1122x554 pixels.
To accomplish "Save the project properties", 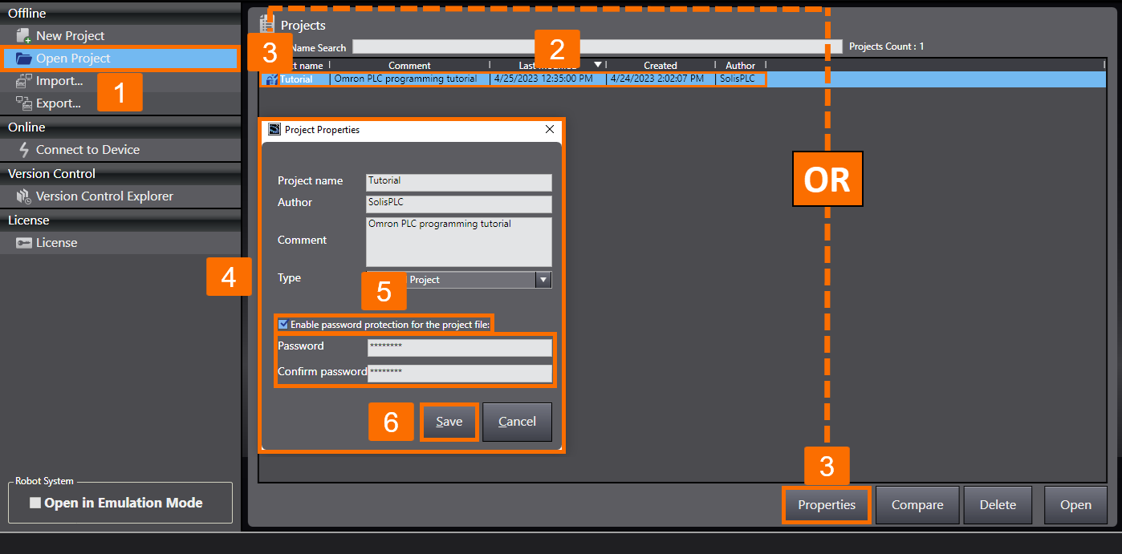I will 449,421.
